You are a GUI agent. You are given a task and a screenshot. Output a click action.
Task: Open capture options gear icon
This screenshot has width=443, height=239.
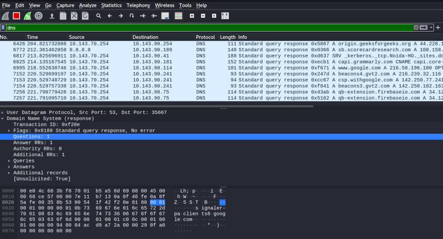[x=39, y=16]
